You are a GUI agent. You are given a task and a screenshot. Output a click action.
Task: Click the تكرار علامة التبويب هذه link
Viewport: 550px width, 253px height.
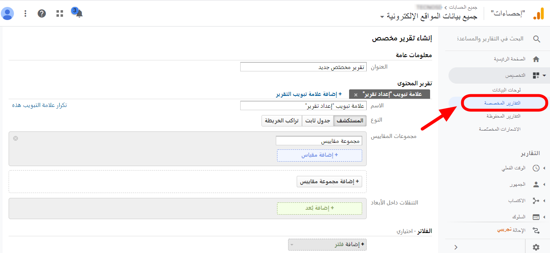tap(40, 105)
